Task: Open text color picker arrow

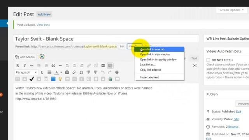Action: (x=61, y=72)
